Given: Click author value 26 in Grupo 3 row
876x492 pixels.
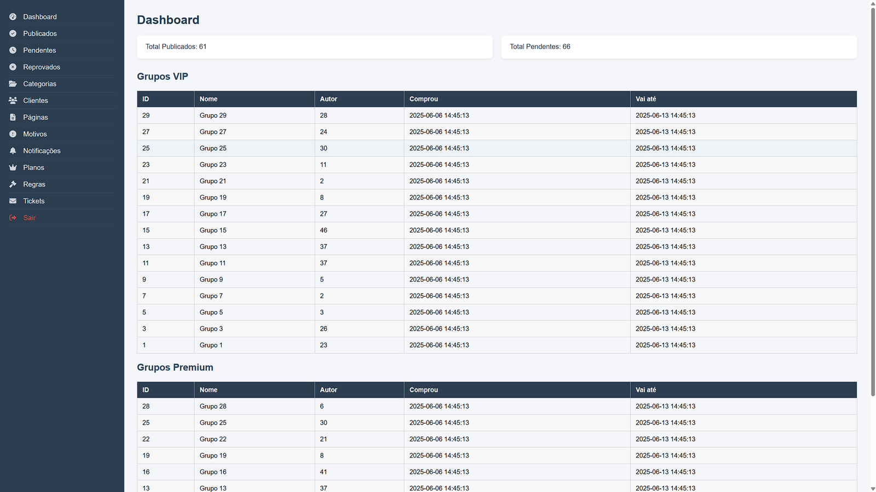Looking at the screenshot, I should (324, 329).
